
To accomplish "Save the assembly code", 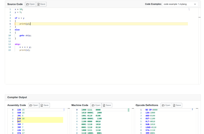I will coord(45,105).
